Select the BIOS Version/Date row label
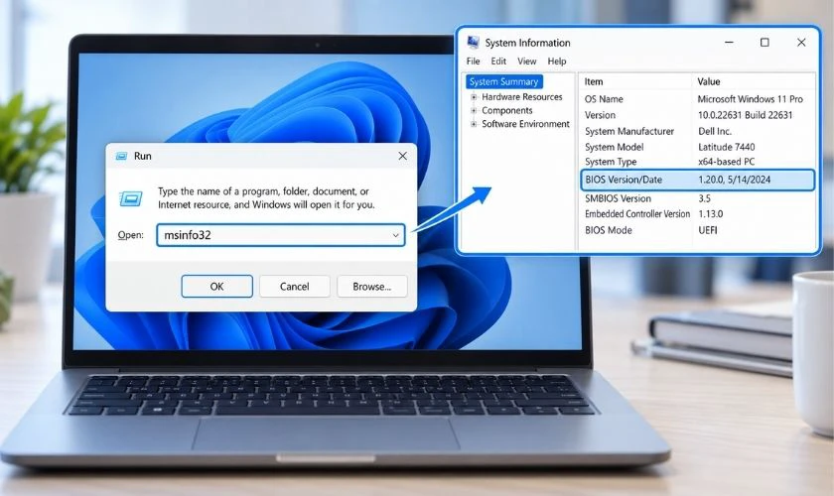This screenshot has height=496, width=834. pyautogui.click(x=624, y=180)
